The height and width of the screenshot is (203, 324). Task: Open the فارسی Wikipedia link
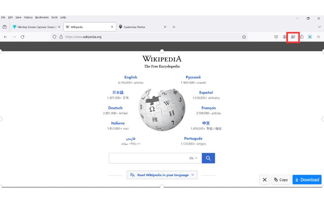tap(131, 138)
